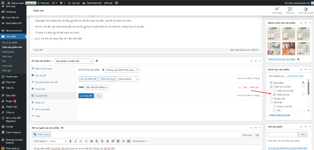Click into the product tag input field

coord(282,134)
